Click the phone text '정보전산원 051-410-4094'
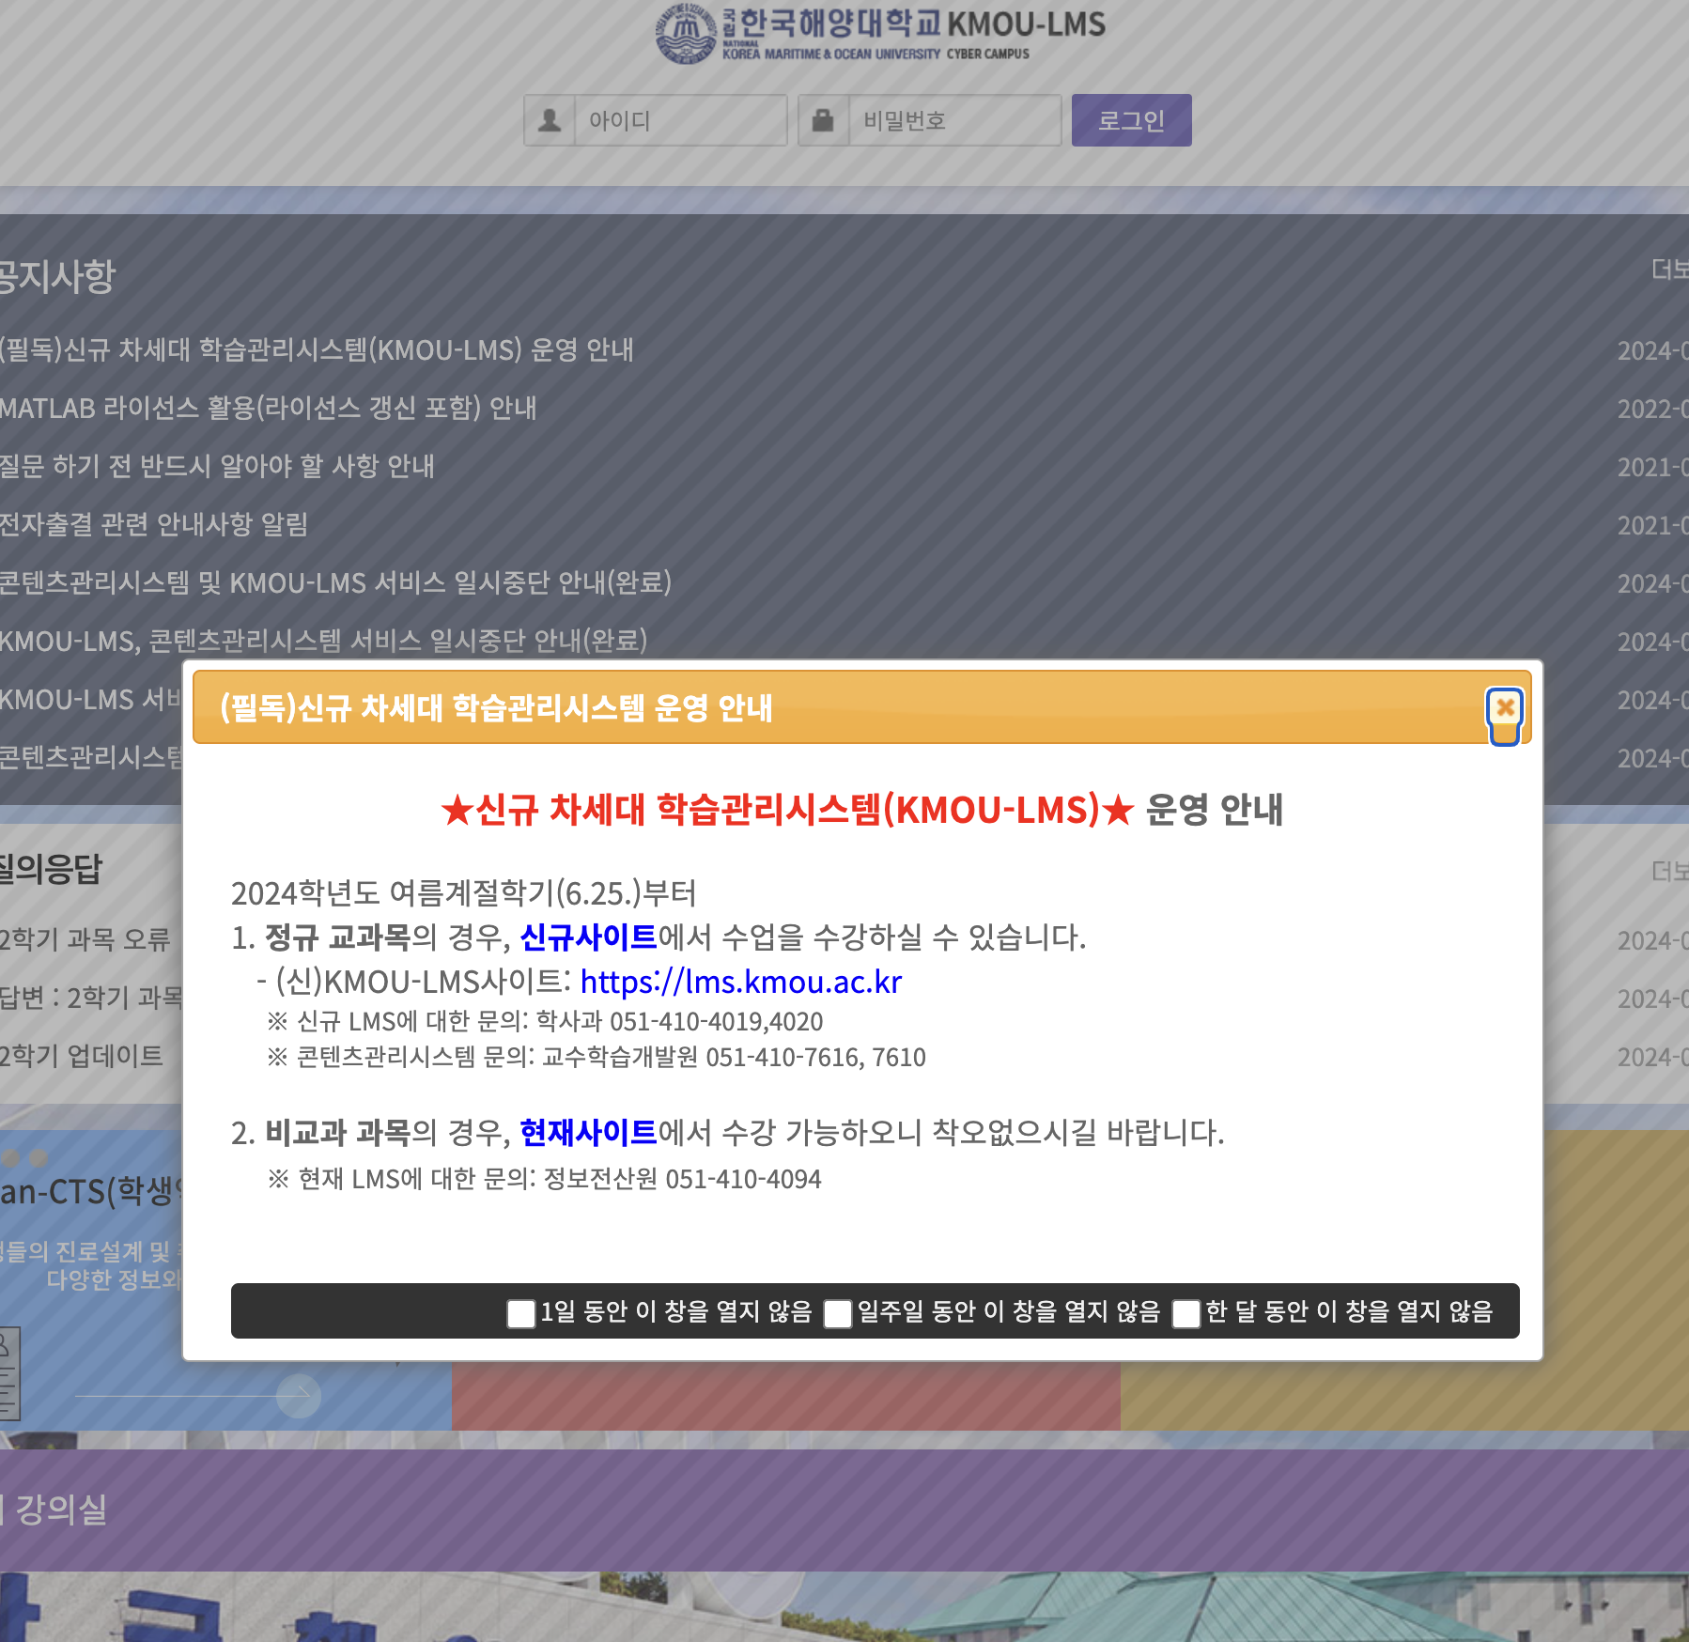1689x1642 pixels. click(x=682, y=1180)
